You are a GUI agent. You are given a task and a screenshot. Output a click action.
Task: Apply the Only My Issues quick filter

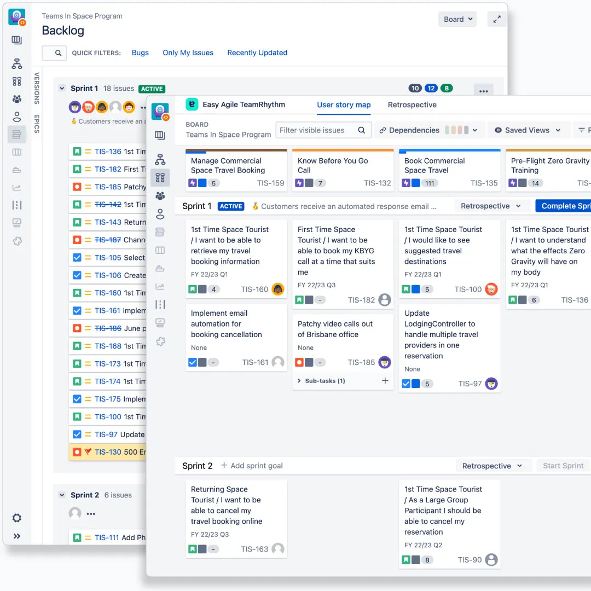pos(188,53)
